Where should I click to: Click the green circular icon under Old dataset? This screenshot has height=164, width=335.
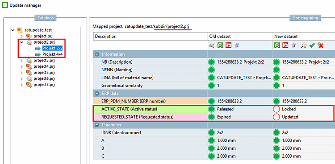coord(220,45)
